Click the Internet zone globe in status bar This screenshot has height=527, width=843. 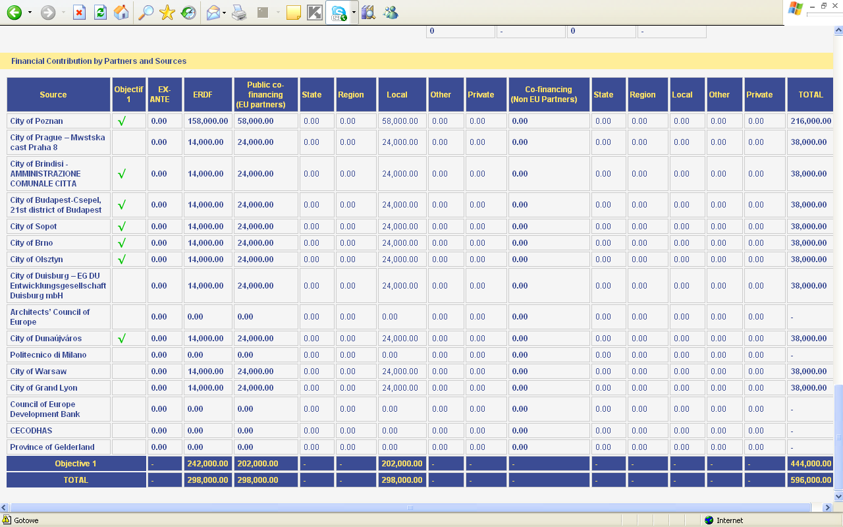(x=709, y=520)
